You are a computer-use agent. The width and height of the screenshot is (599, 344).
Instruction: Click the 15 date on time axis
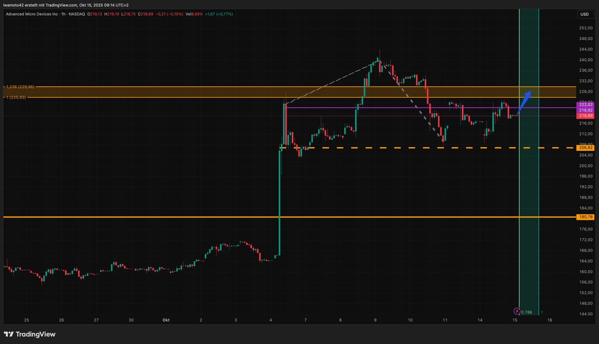tap(515, 320)
